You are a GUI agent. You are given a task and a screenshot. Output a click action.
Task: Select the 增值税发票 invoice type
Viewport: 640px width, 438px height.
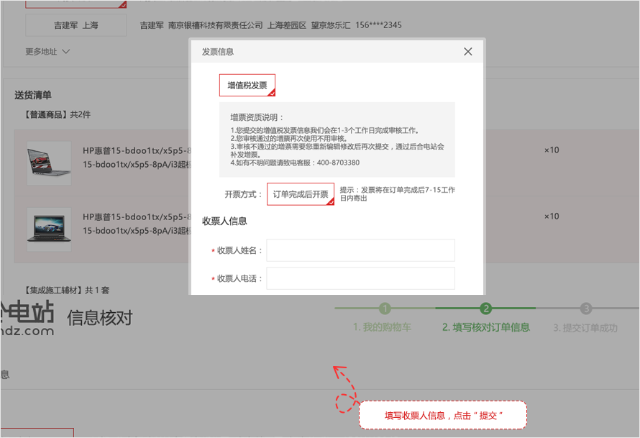point(247,86)
